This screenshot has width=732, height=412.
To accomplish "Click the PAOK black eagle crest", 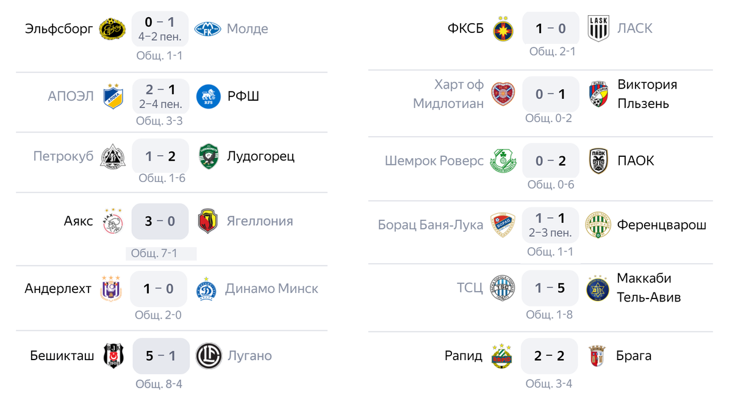I will 598,161.
